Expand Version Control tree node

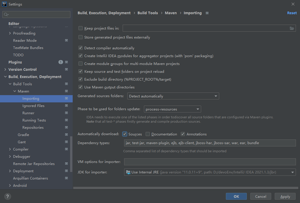(5, 69)
